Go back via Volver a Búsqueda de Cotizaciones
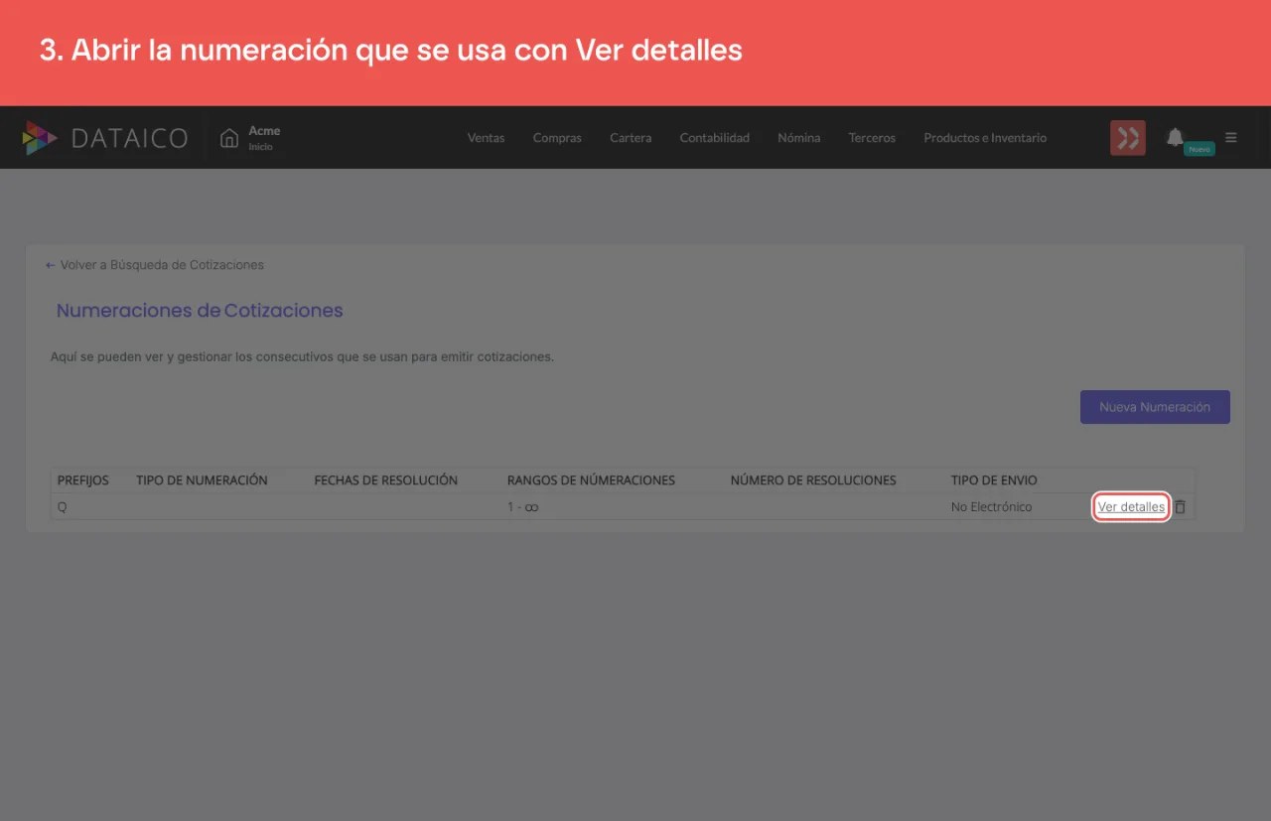Image resolution: width=1271 pixels, height=821 pixels. pos(155,265)
